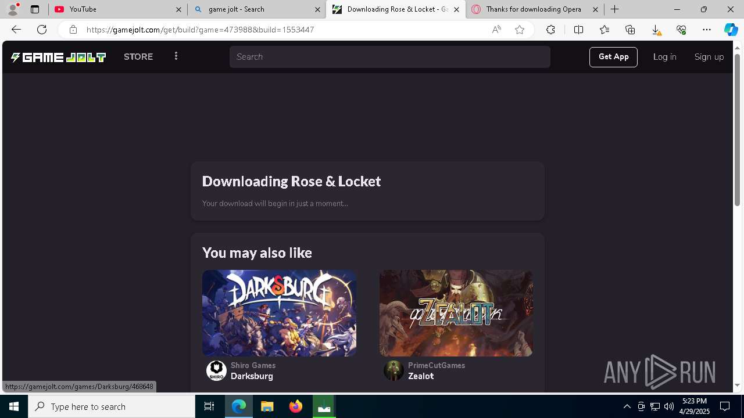Open the tab actions menu icon
The height and width of the screenshot is (418, 744).
(x=35, y=9)
